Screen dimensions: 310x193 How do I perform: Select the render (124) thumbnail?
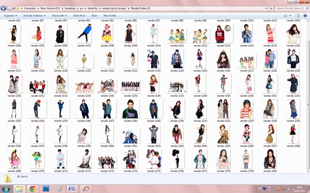[177, 59]
